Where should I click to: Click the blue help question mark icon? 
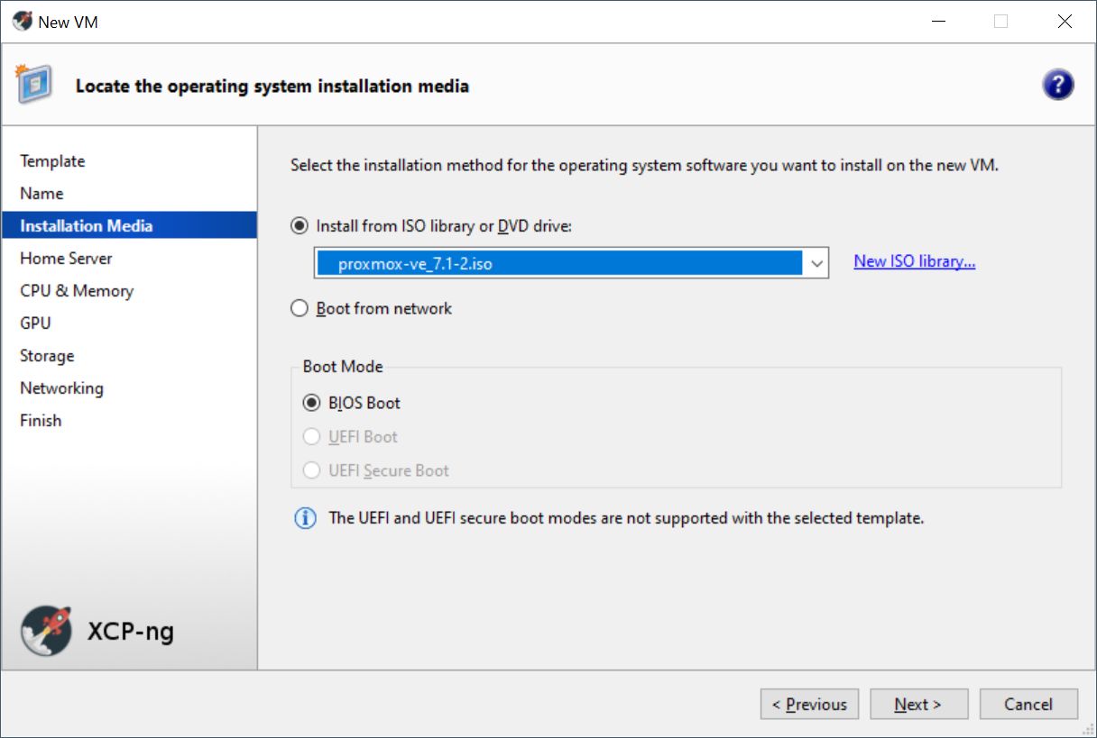coord(1057,86)
